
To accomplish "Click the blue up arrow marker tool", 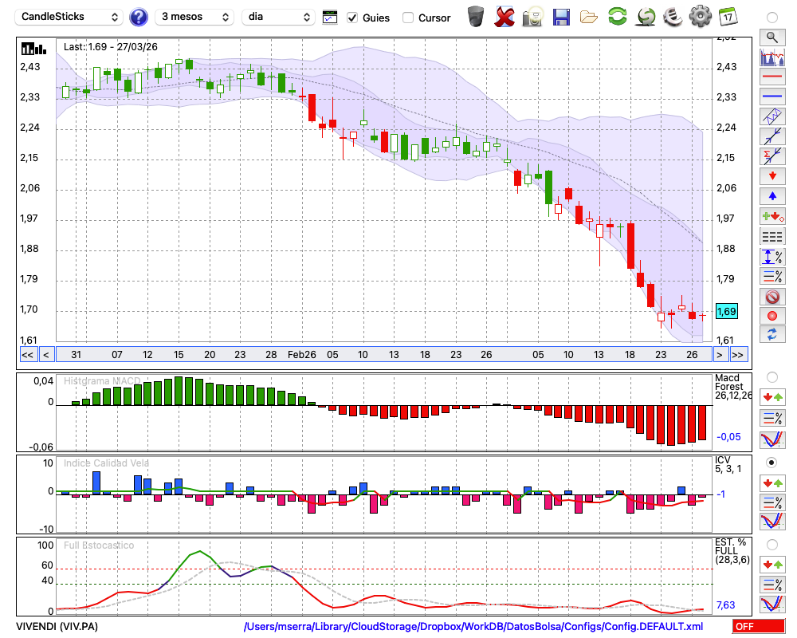I will click(x=771, y=196).
